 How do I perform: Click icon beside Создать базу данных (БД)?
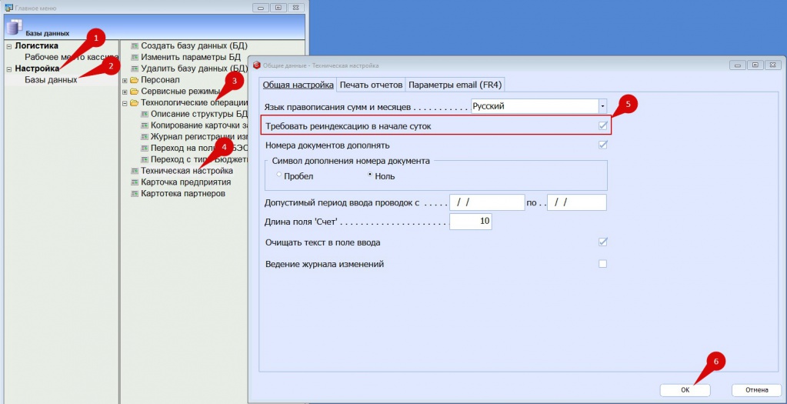[x=135, y=45]
